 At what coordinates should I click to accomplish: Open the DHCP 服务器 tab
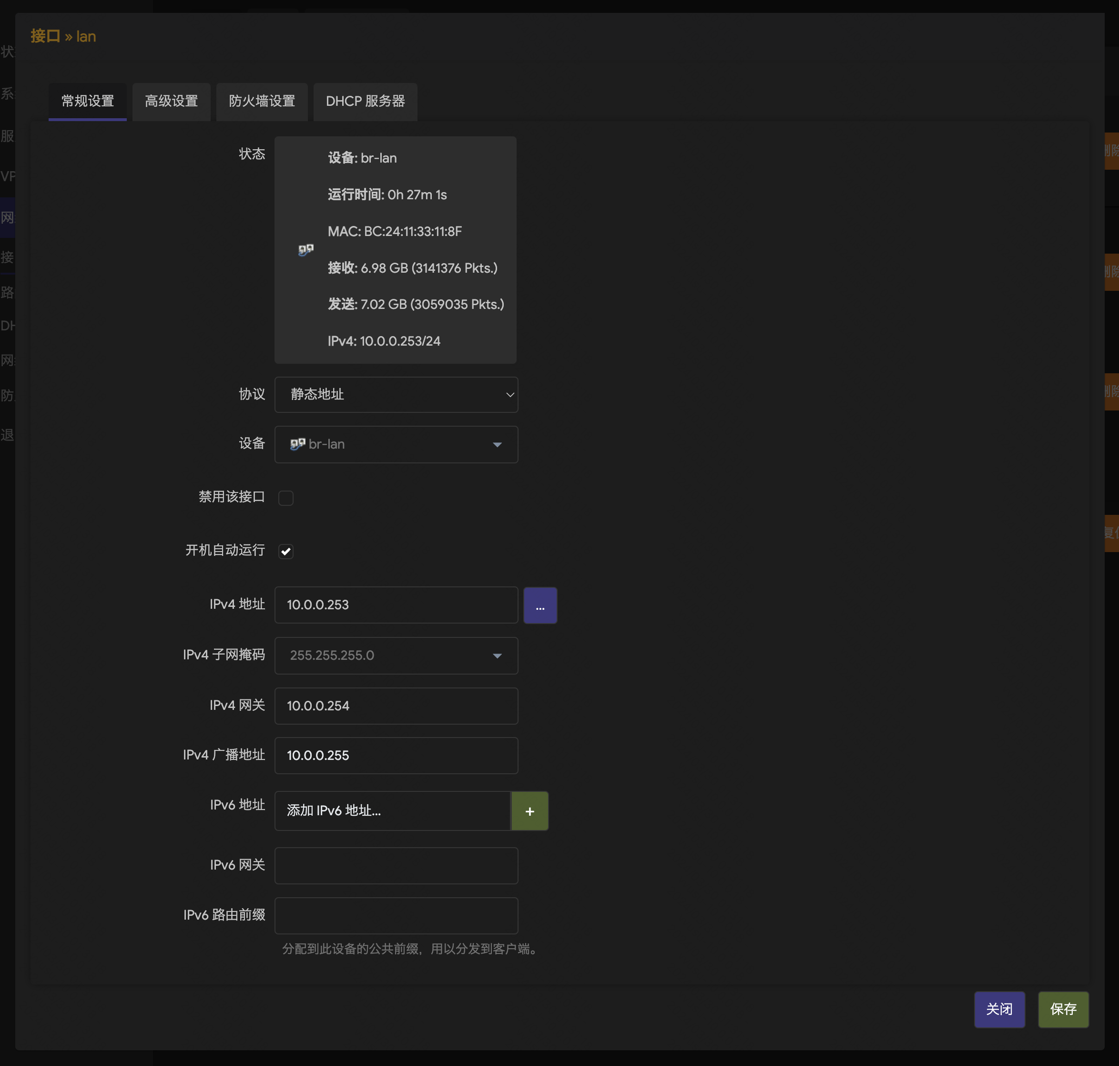[x=365, y=101]
